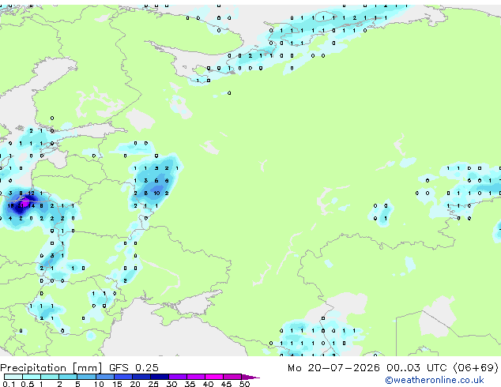Click the 'Mo' weekday text

(294, 368)
